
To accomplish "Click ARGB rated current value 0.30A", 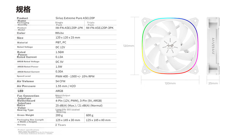I will coord(59,72).
